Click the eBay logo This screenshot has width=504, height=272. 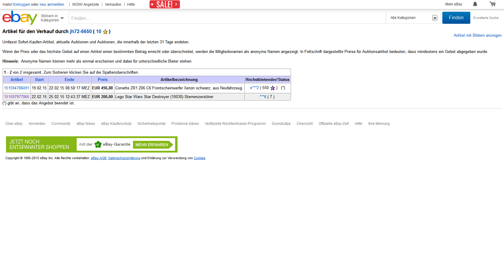pos(20,18)
